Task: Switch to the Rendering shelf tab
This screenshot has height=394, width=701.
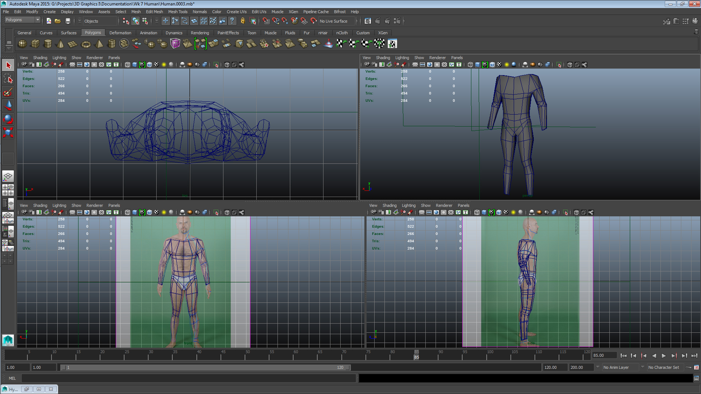Action: coord(200,33)
